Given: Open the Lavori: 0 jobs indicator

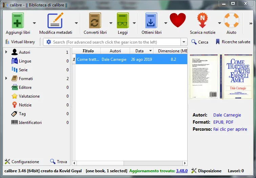Looking at the screenshot, I should (236, 171).
